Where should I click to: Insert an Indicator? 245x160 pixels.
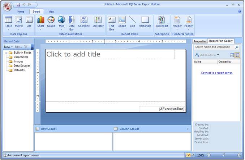tap(98, 22)
